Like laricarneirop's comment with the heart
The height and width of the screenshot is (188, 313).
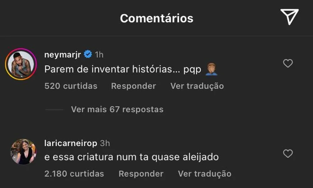click(x=288, y=154)
